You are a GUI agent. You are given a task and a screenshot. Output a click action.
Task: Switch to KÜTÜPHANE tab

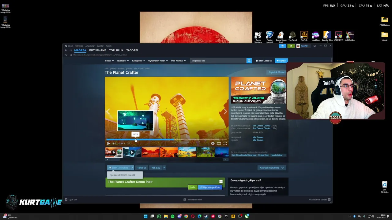[97, 50]
